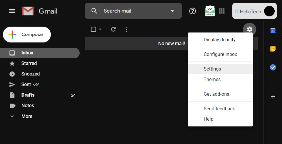The width and height of the screenshot is (282, 144).
Task: Open the Google apps grid icon
Action: coord(222,11)
